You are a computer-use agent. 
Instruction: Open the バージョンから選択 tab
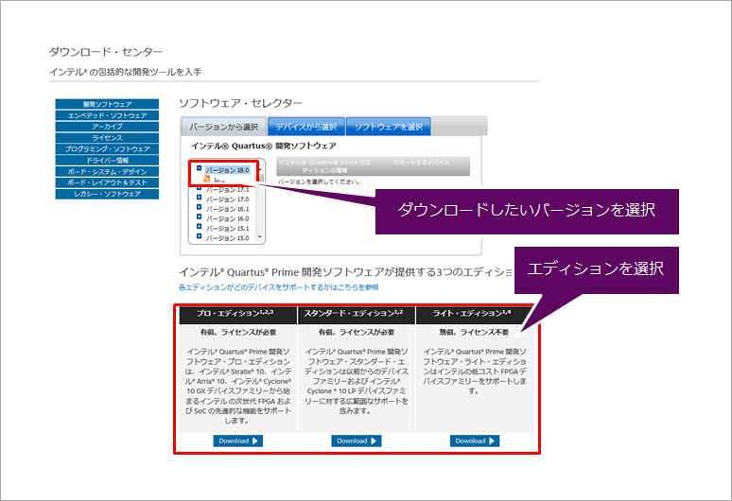[x=223, y=127]
